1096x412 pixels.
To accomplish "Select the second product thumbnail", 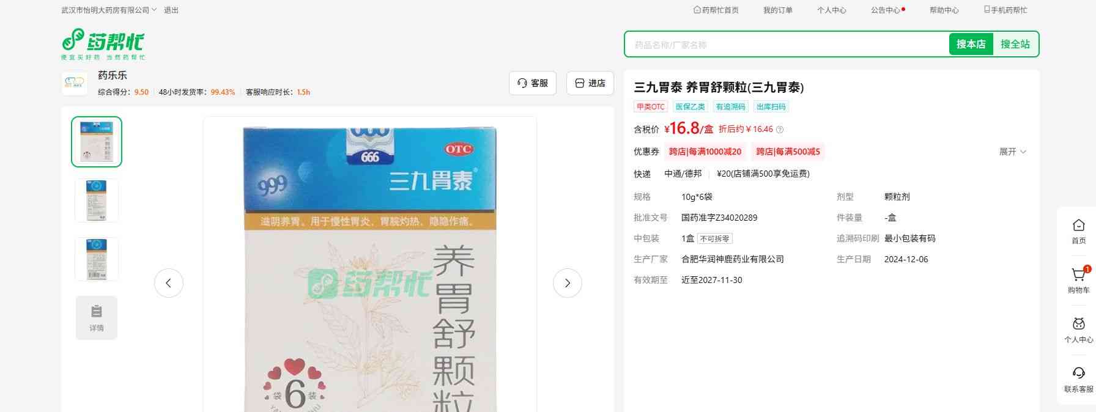I will [97, 200].
